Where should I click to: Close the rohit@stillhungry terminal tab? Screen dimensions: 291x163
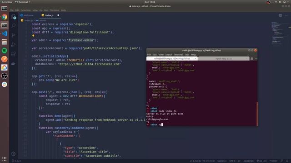(195, 58)
